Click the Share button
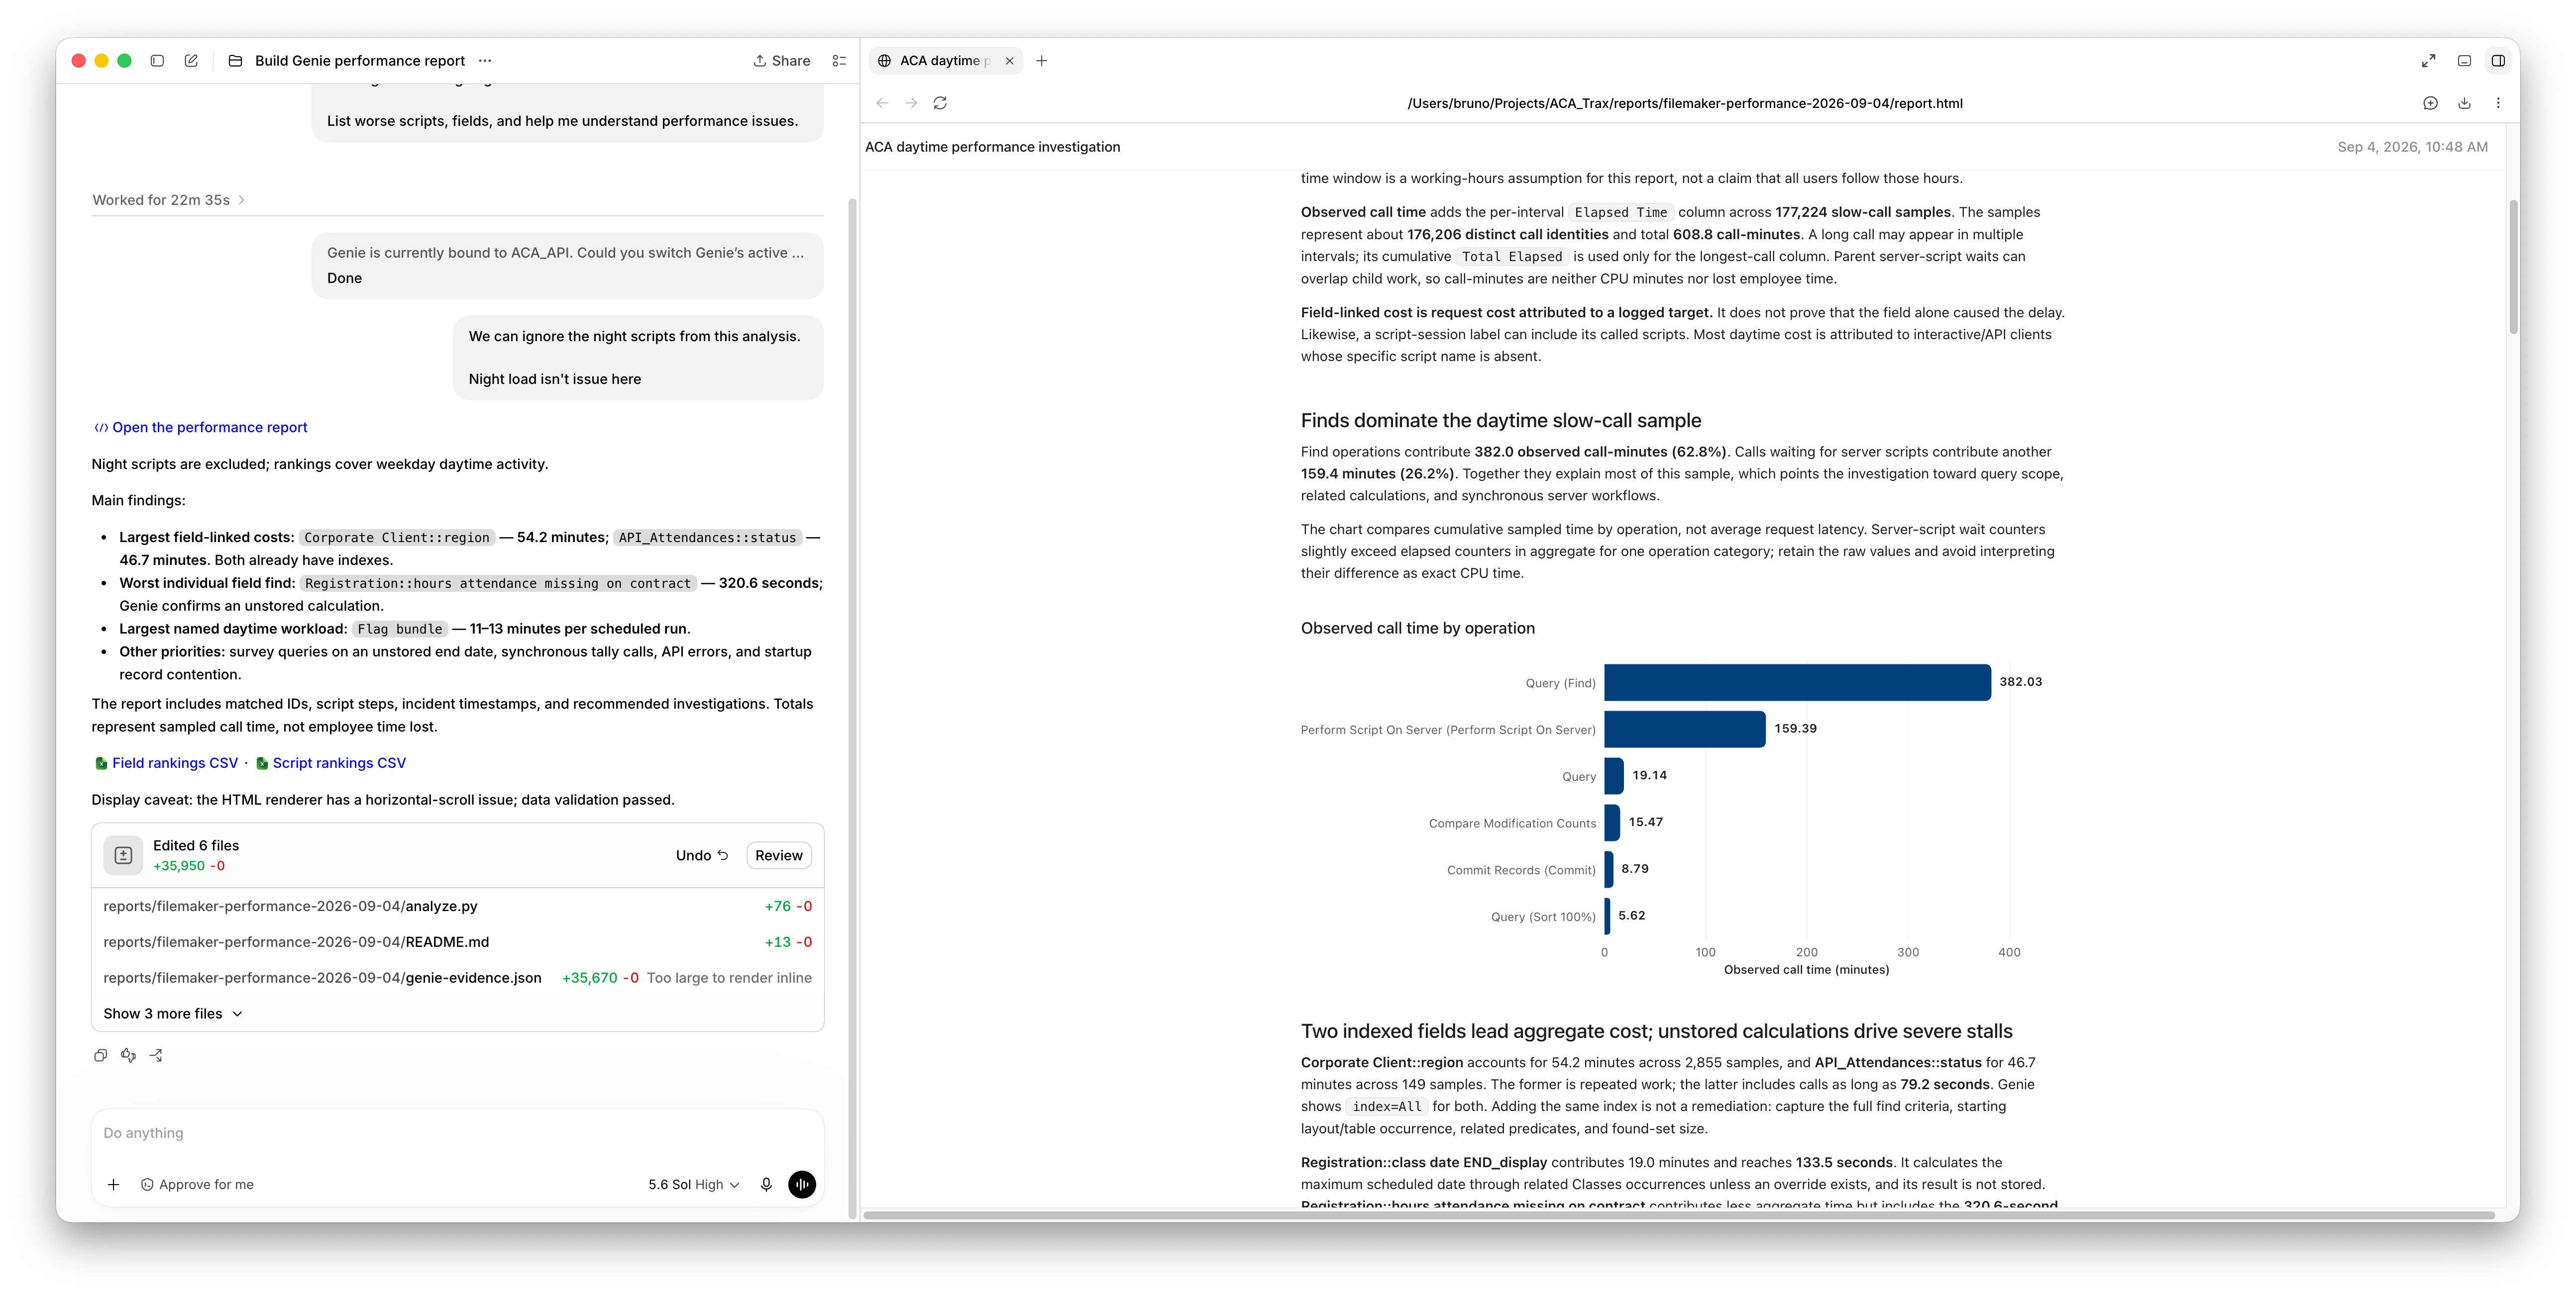The height and width of the screenshot is (1296, 2576). point(781,61)
